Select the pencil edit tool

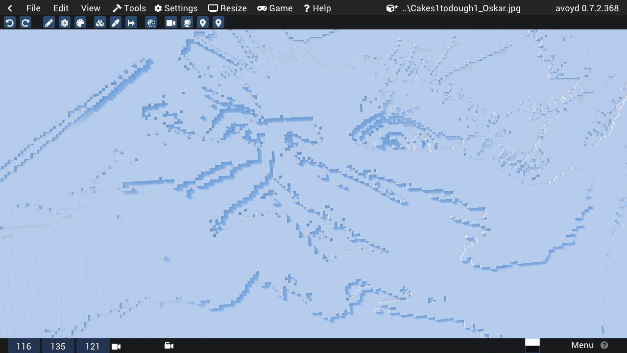[x=49, y=23]
